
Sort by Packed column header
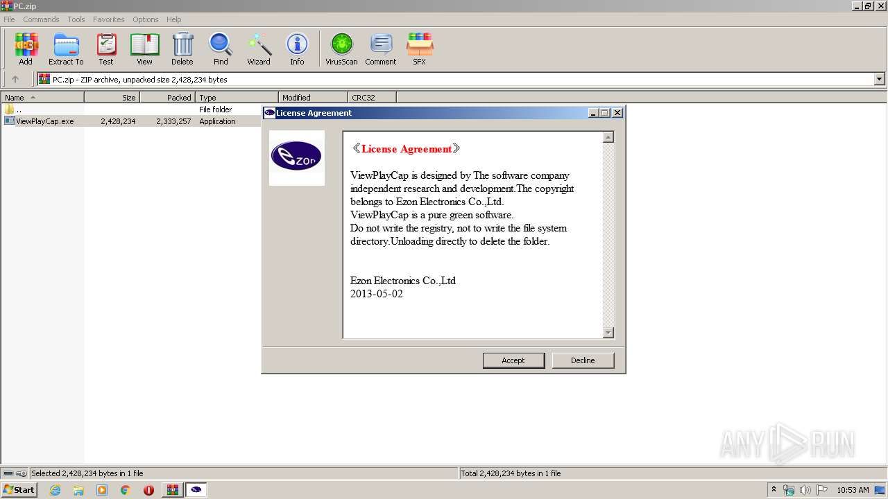point(167,98)
